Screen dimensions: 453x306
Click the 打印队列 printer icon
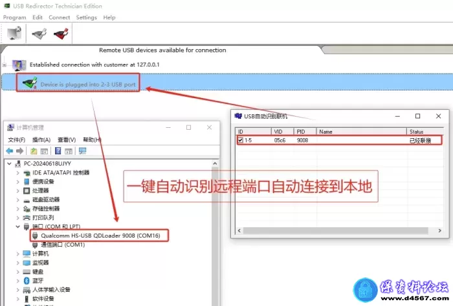27,218
